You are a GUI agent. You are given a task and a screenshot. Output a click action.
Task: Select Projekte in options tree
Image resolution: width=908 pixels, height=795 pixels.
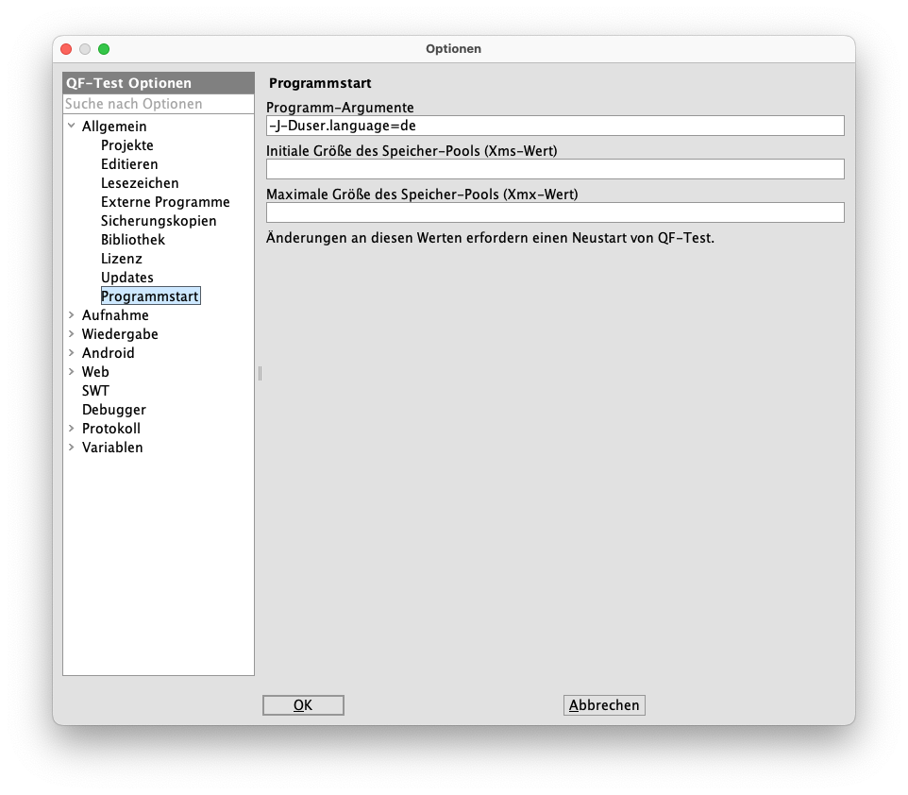126,145
